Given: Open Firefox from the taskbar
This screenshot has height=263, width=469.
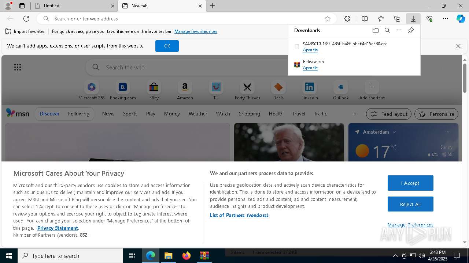Looking at the screenshot, I should coord(187,256).
